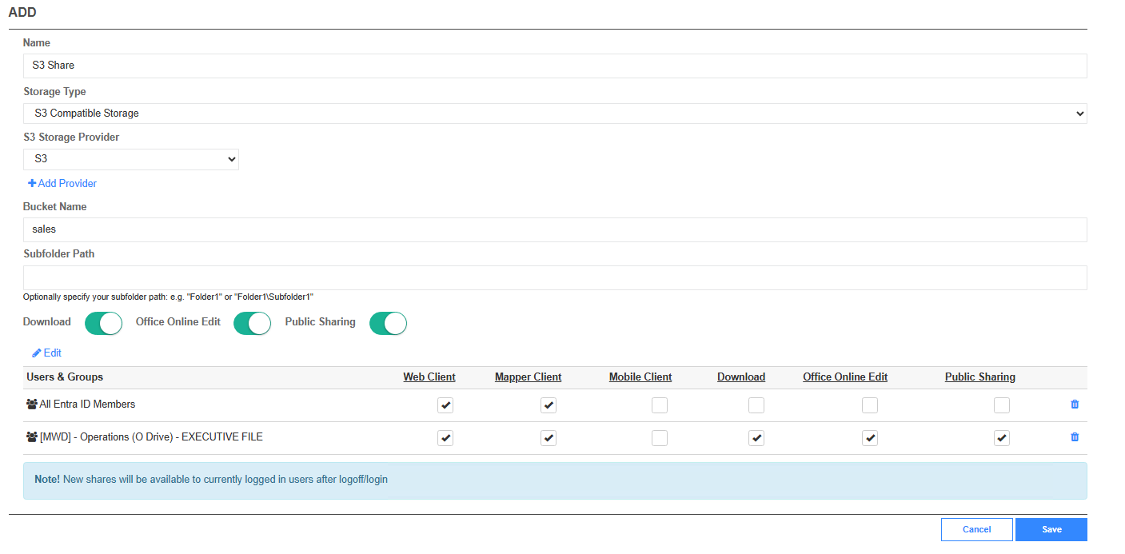
Task: Click the Add Provider link
Action: pos(67,183)
